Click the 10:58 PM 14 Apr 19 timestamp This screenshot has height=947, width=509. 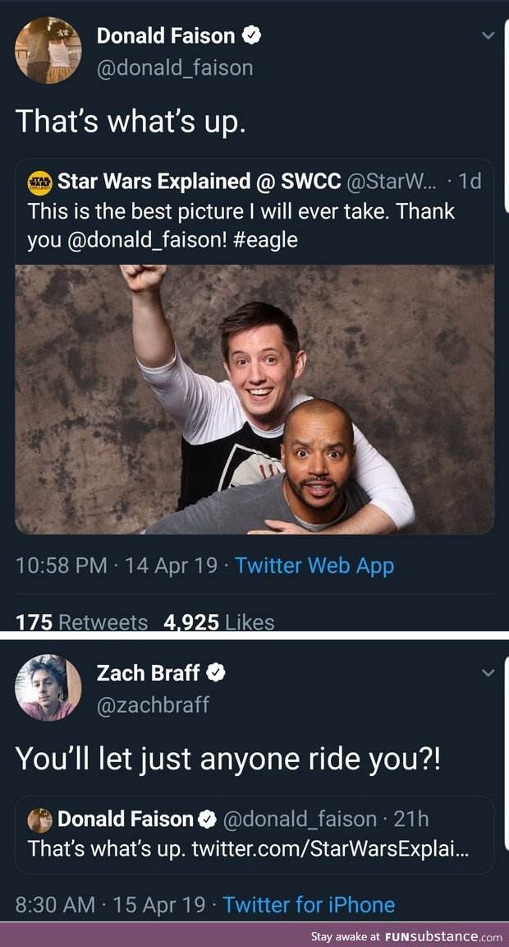point(117,566)
